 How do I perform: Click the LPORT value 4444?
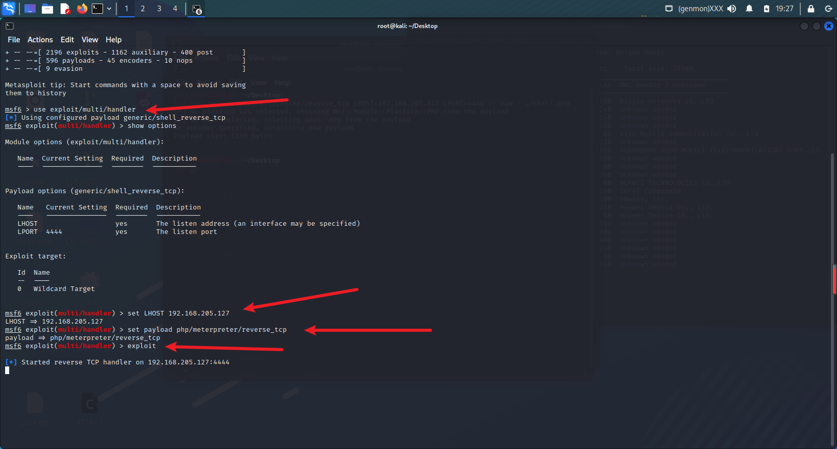pyautogui.click(x=54, y=232)
